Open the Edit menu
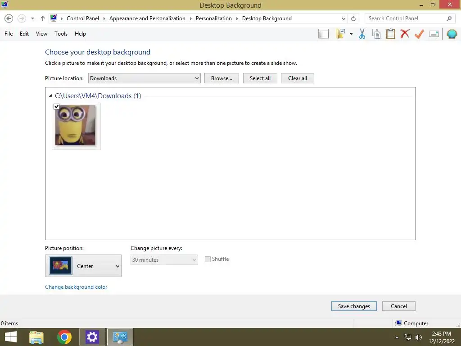Viewport: 461px width, 346px height. pos(24,34)
